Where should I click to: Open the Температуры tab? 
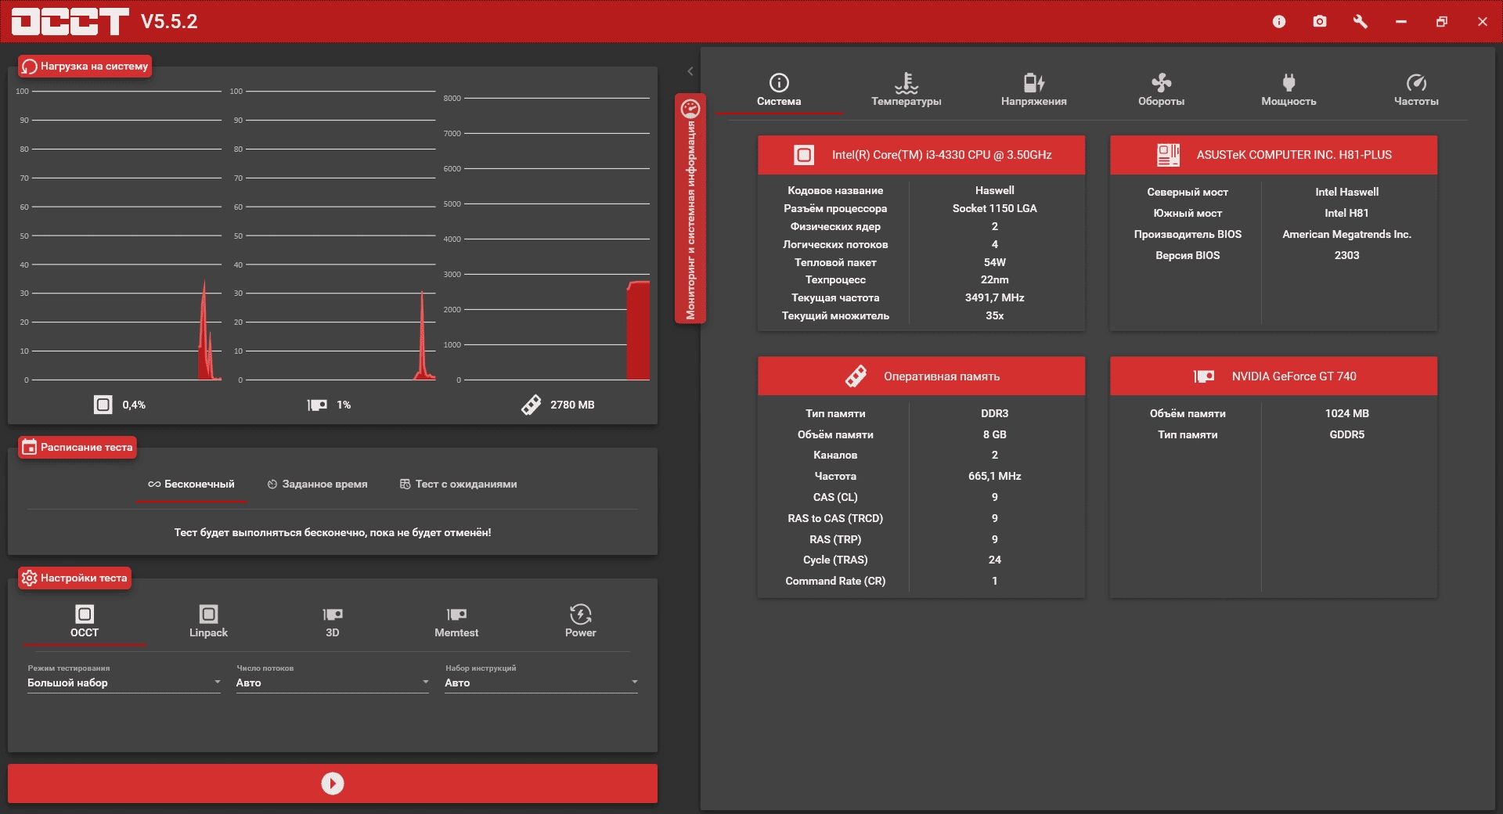(906, 90)
